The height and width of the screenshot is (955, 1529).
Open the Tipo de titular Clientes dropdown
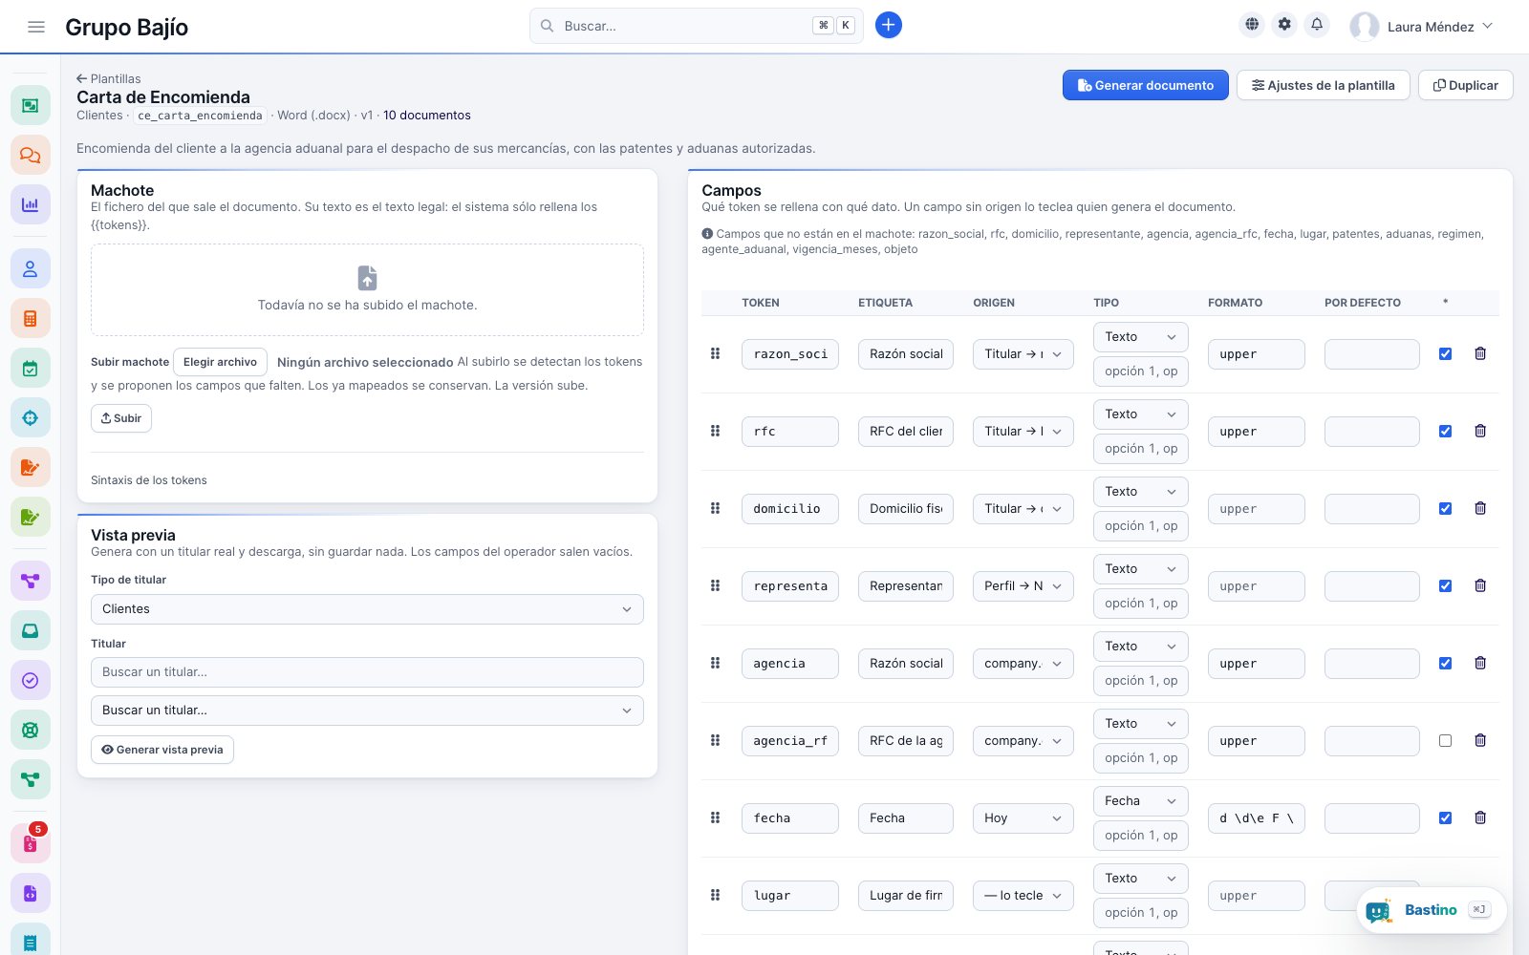pyautogui.click(x=367, y=609)
